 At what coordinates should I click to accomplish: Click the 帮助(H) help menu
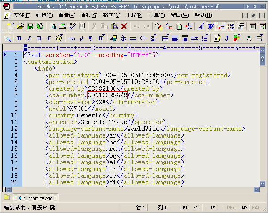(x=203, y=15)
